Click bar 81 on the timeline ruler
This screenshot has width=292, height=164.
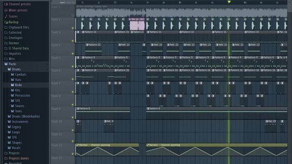(x=180, y=2)
